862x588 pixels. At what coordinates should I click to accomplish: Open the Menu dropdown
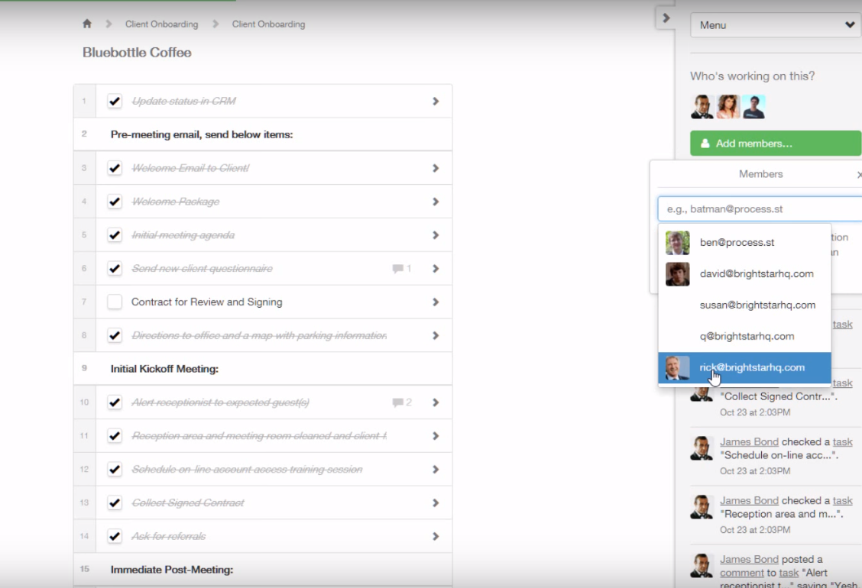[x=776, y=25]
